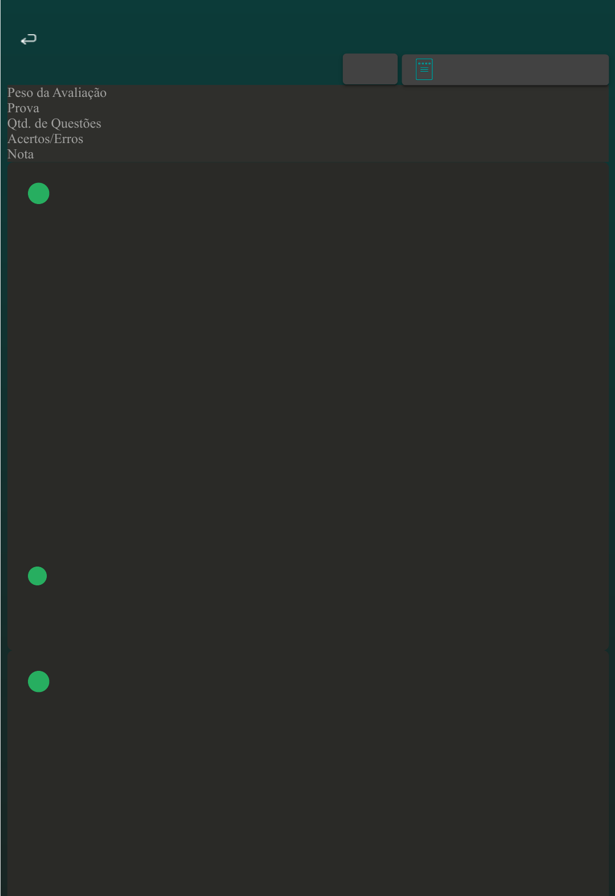Go back using the return arrow icon
This screenshot has height=896, width=615.
click(29, 39)
